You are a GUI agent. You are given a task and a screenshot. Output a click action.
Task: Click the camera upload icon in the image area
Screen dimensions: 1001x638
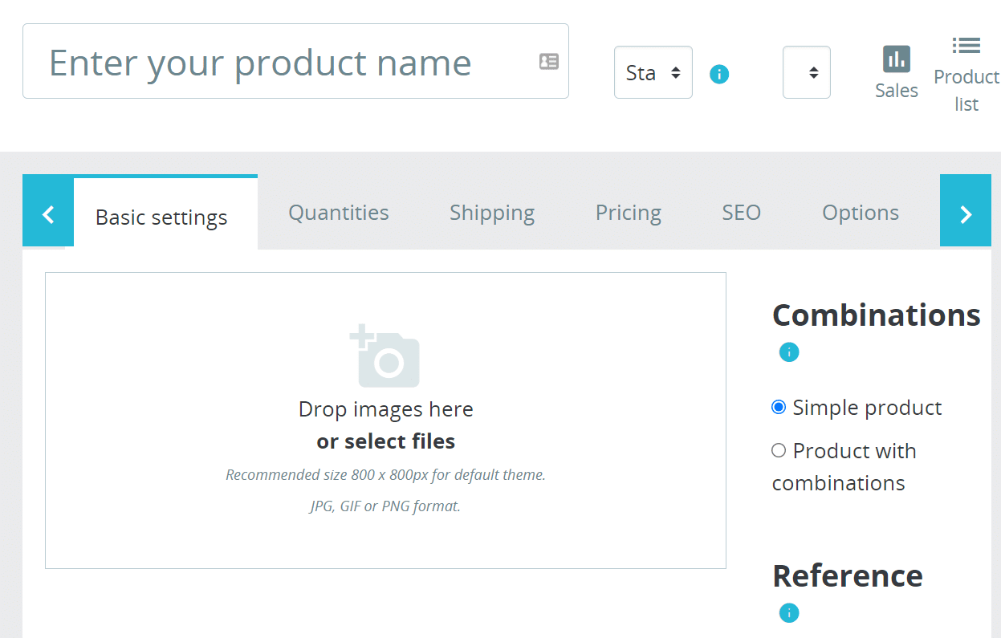pos(385,356)
